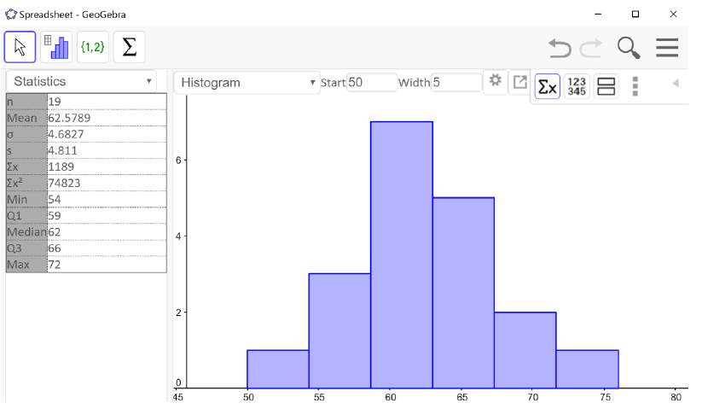The image size is (702, 409).
Task: Undo the last action
Action: point(560,48)
